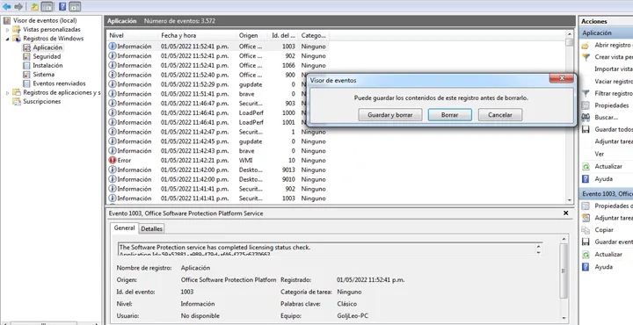Screen dimensions: 633x325
Task: Click Guardar y borrar in the dialog
Action: pos(390,115)
